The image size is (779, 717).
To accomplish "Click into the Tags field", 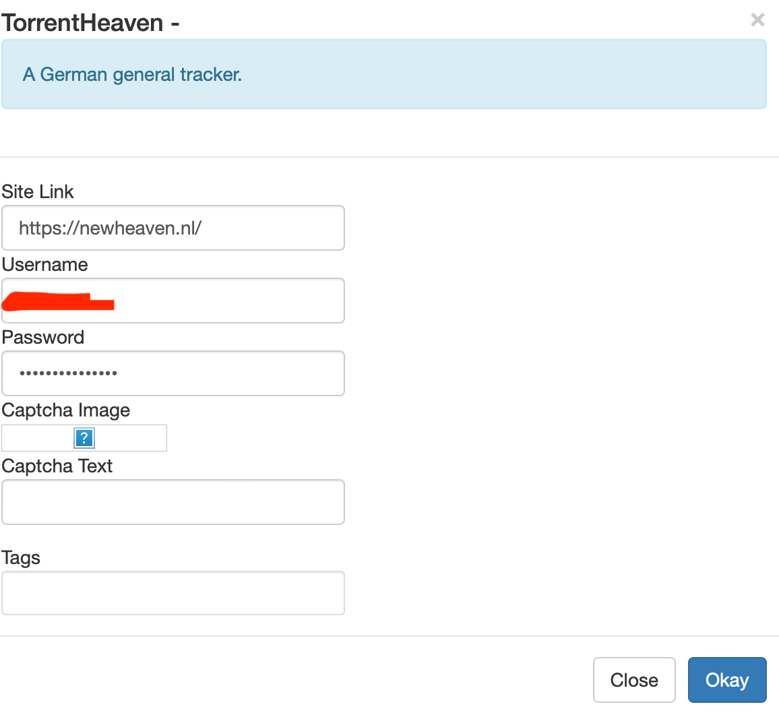I will click(x=173, y=593).
